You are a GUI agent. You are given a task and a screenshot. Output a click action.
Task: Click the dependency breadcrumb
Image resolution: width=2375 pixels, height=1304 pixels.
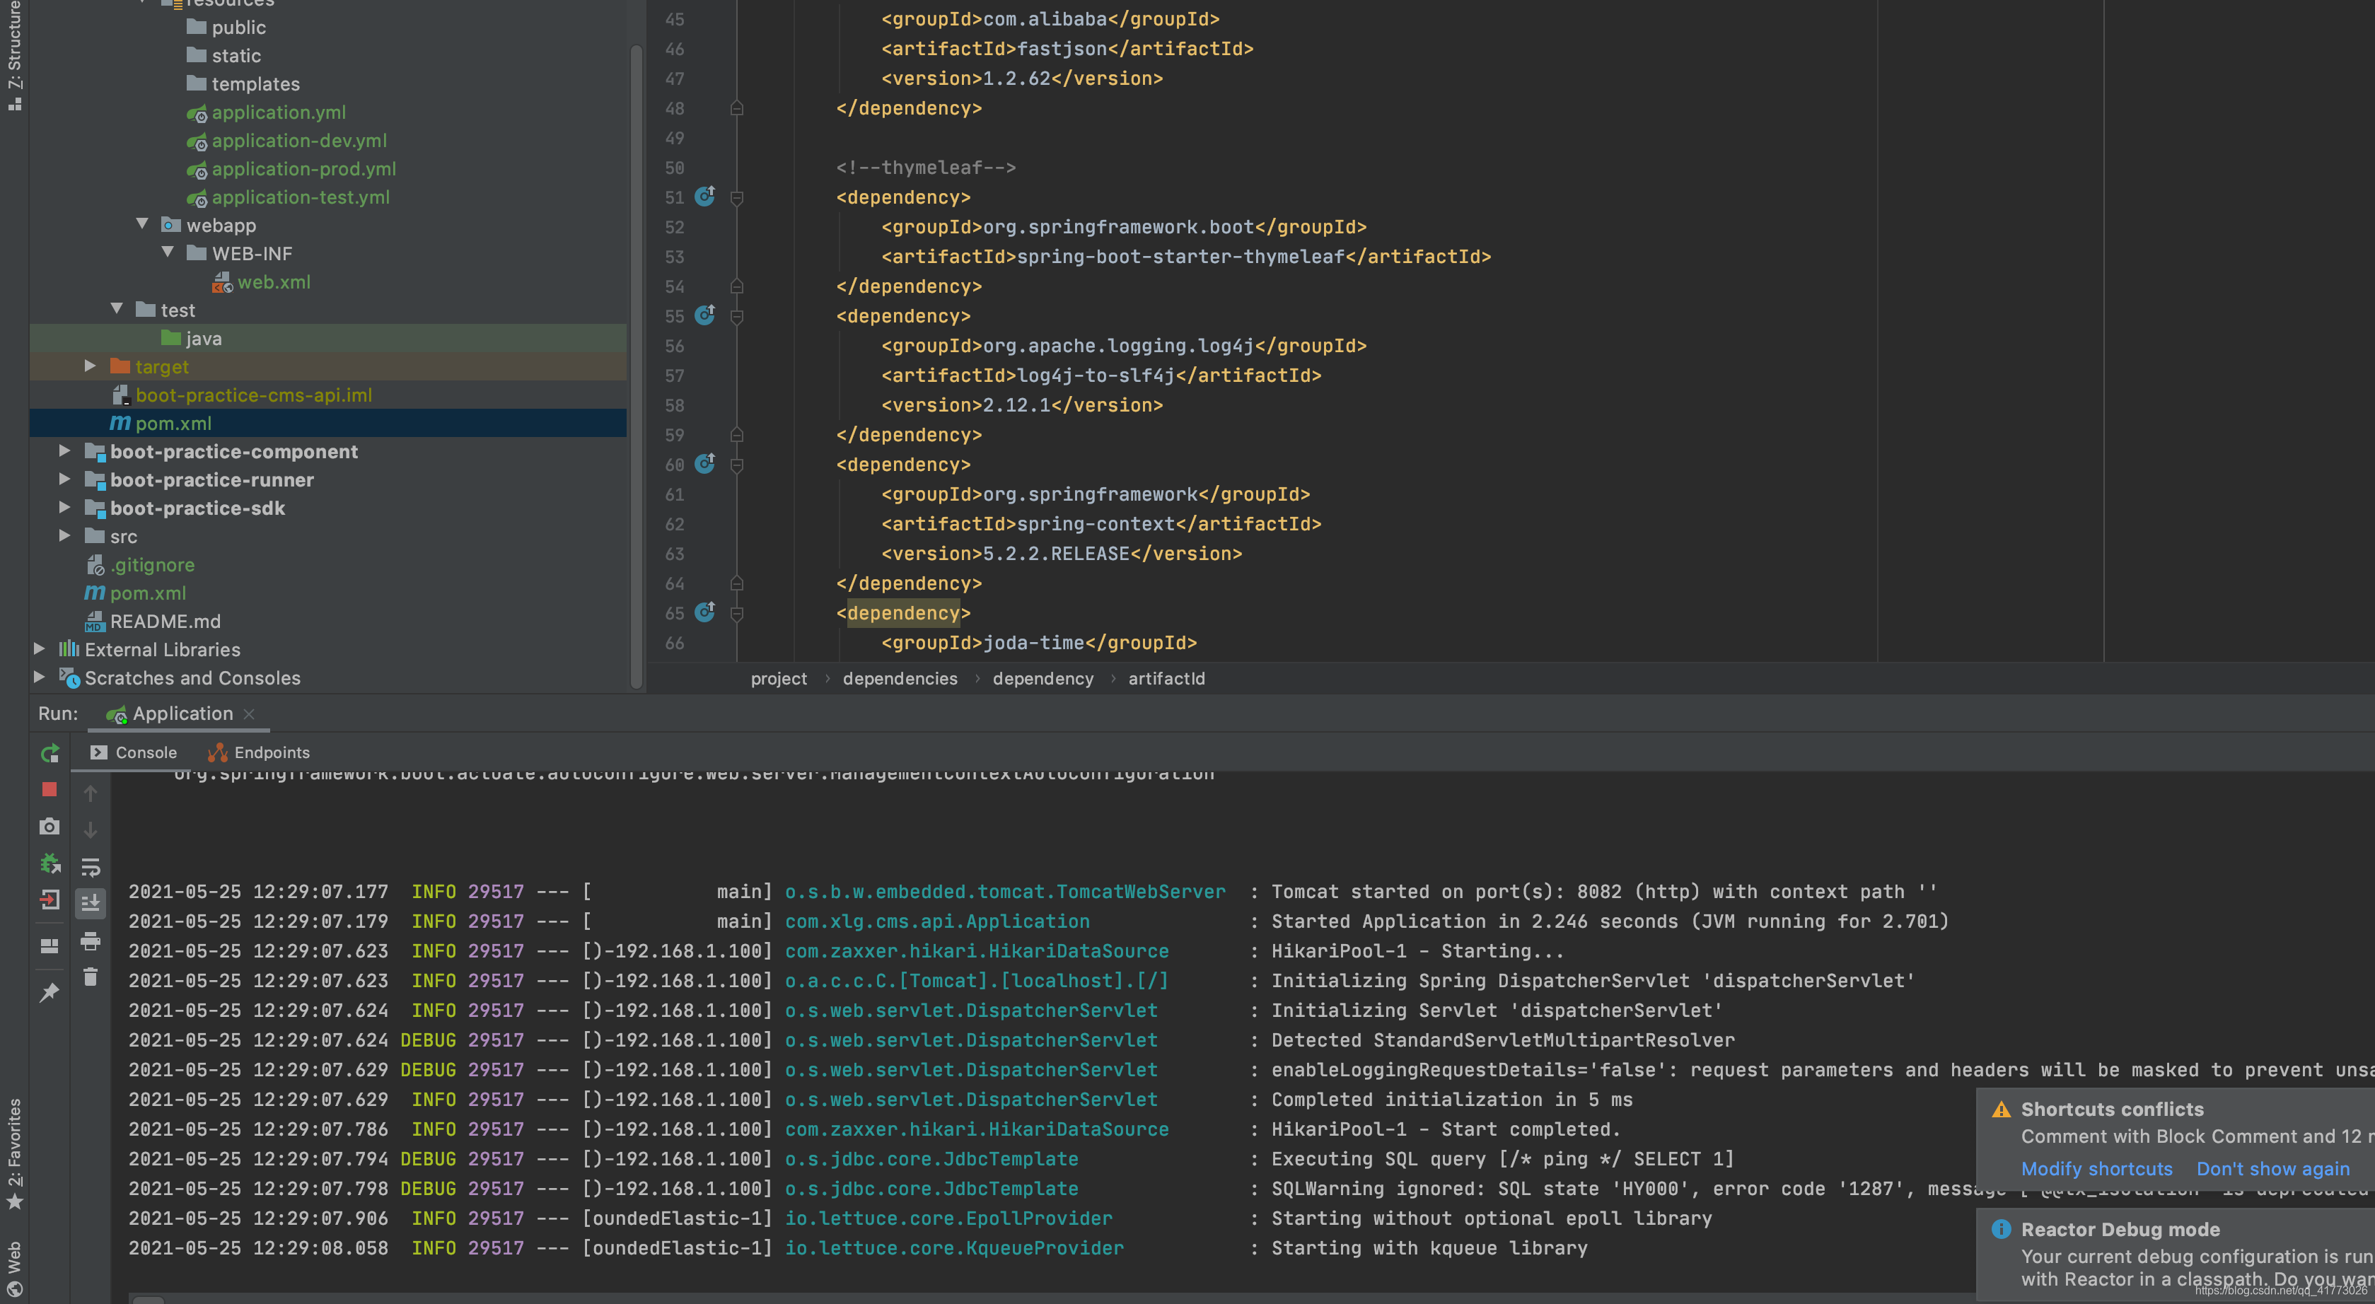pos(1043,678)
